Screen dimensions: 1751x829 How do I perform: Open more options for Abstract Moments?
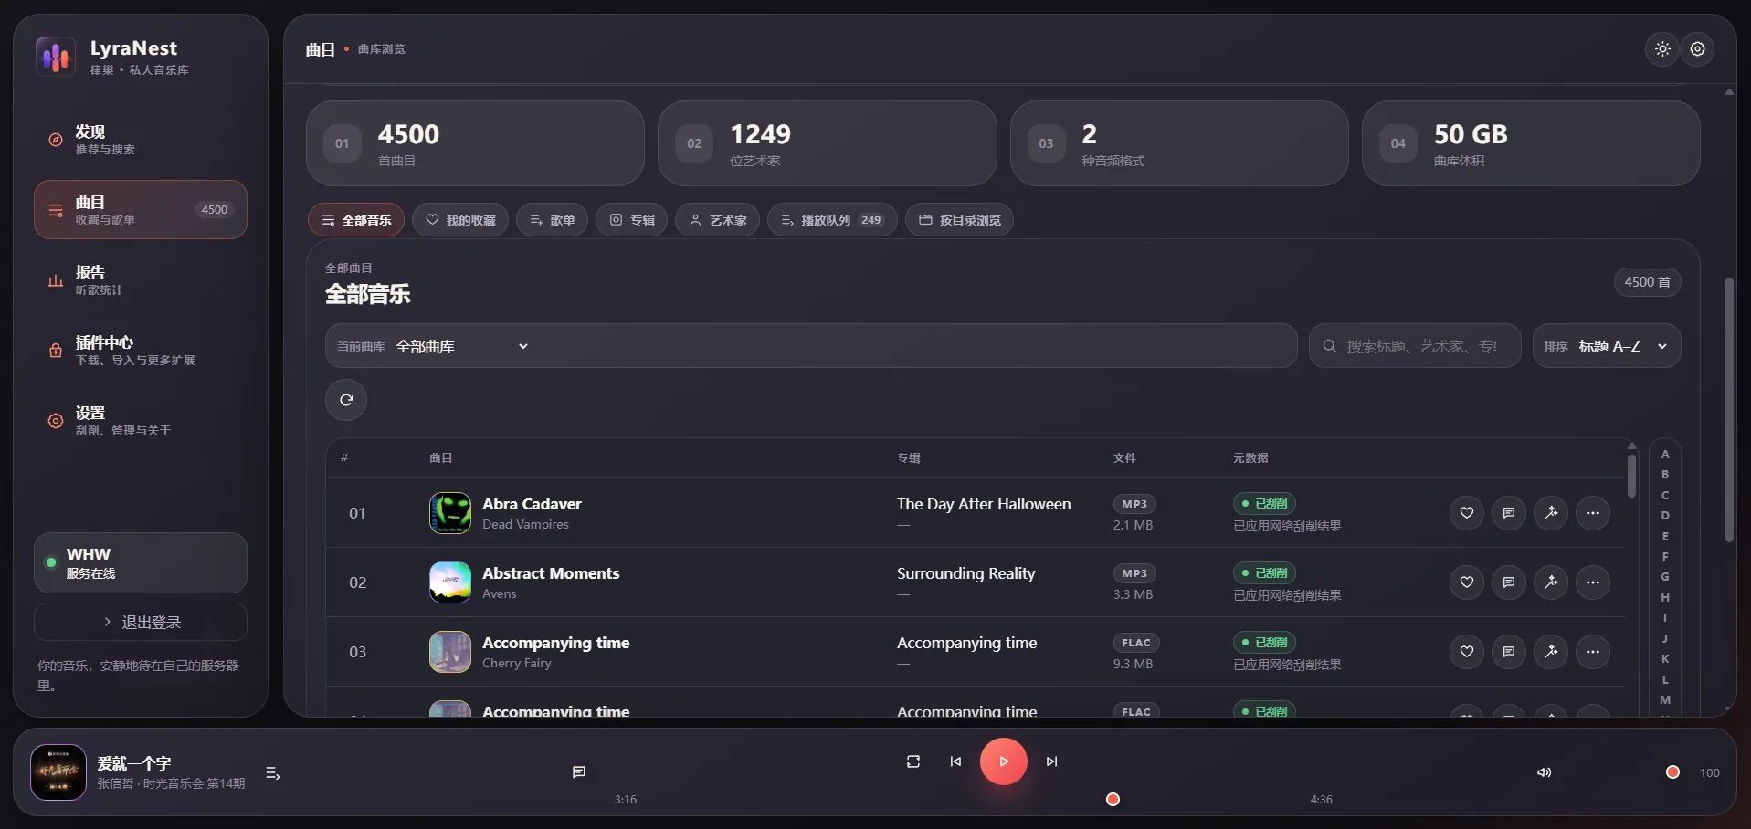1592,582
